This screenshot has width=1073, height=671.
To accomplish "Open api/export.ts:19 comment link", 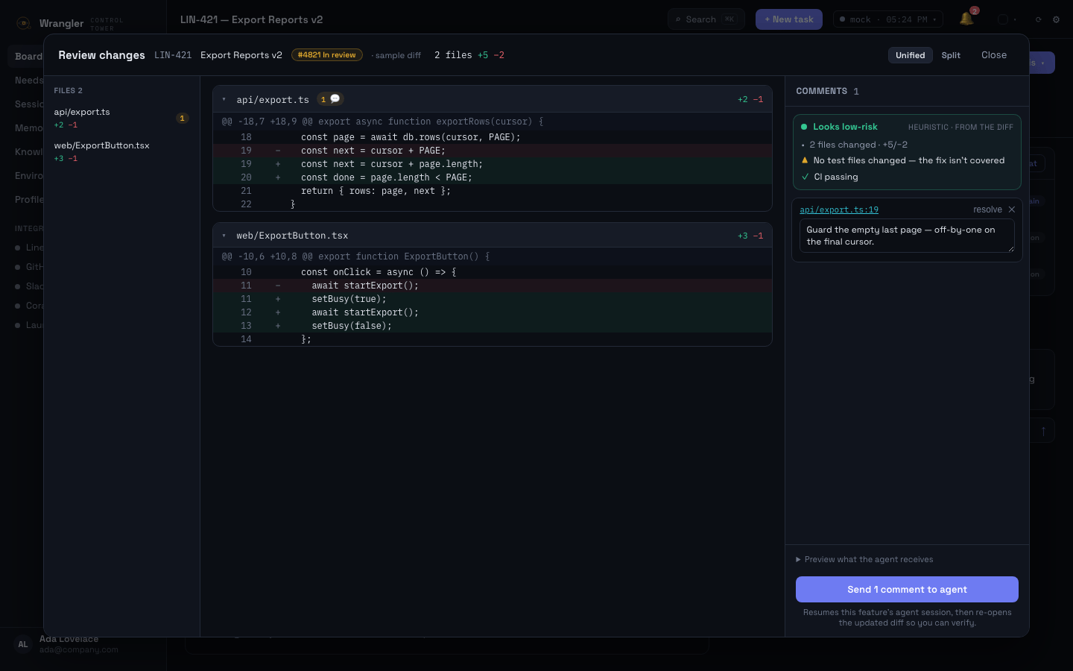I will (839, 210).
